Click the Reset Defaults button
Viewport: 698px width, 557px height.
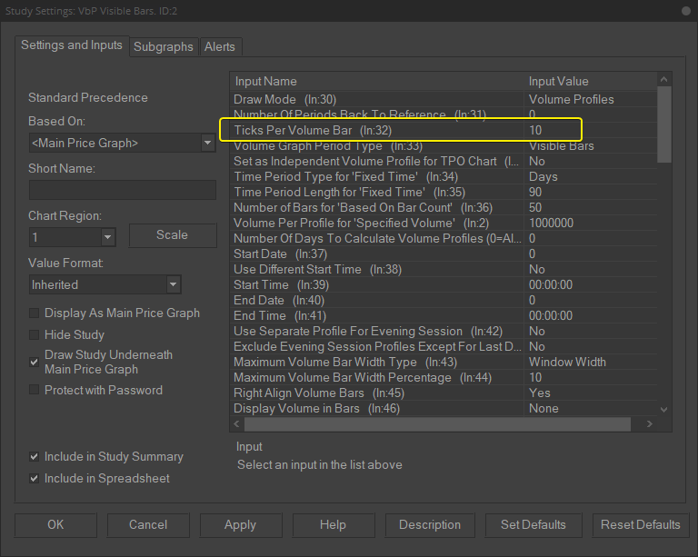(x=641, y=524)
